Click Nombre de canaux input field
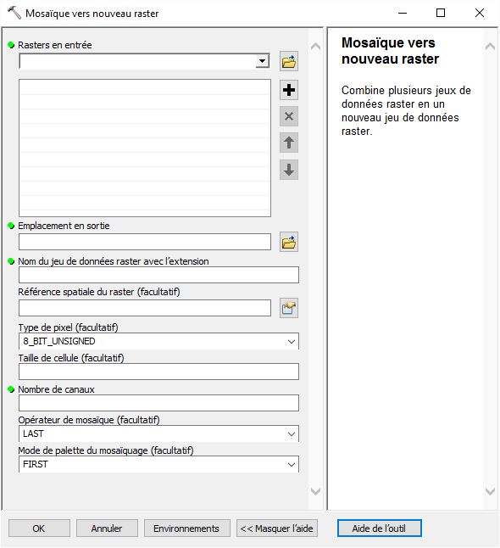Viewport: 500px width, 548px height. tap(158, 403)
